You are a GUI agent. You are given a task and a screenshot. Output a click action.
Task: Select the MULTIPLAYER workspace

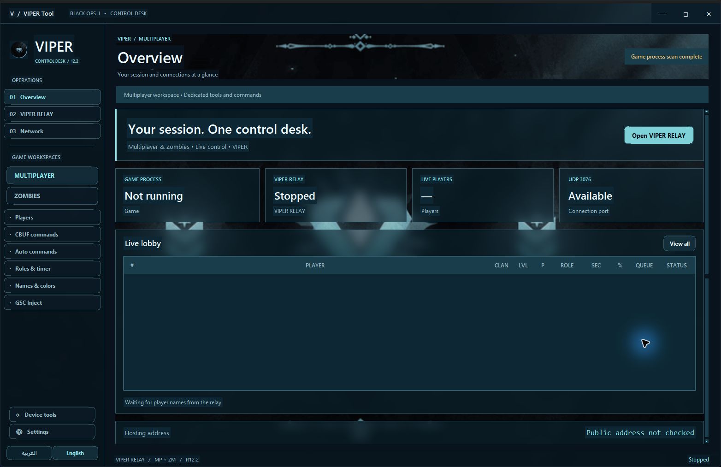[x=52, y=176]
